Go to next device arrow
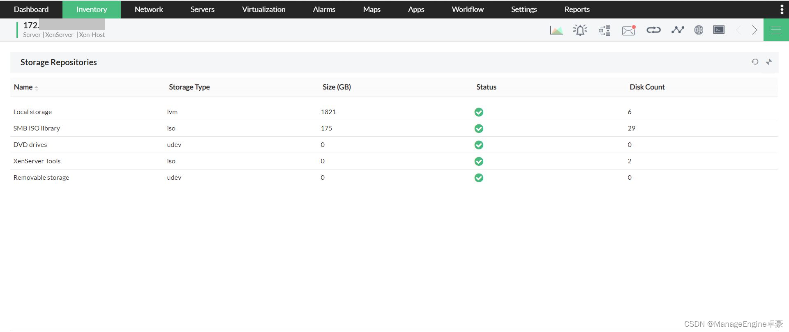The height and width of the screenshot is (332, 789). tap(754, 30)
